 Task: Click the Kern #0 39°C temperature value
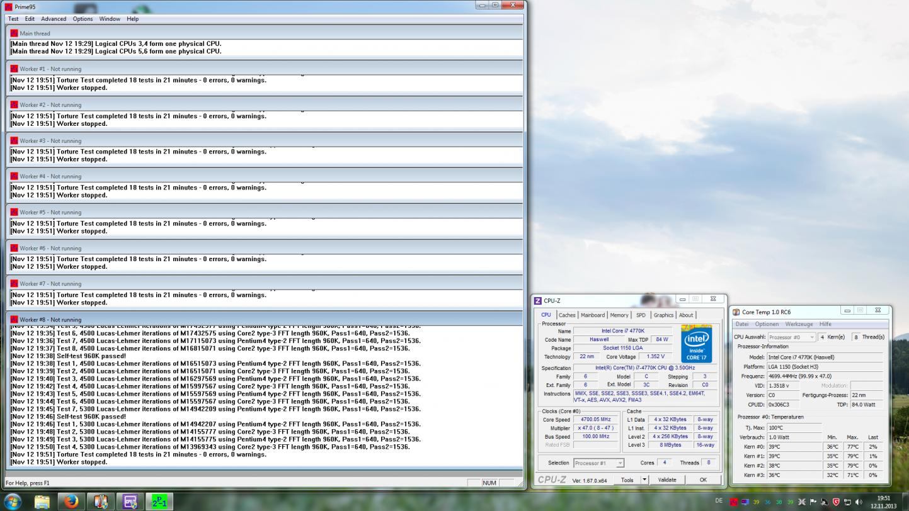pyautogui.click(x=795, y=447)
